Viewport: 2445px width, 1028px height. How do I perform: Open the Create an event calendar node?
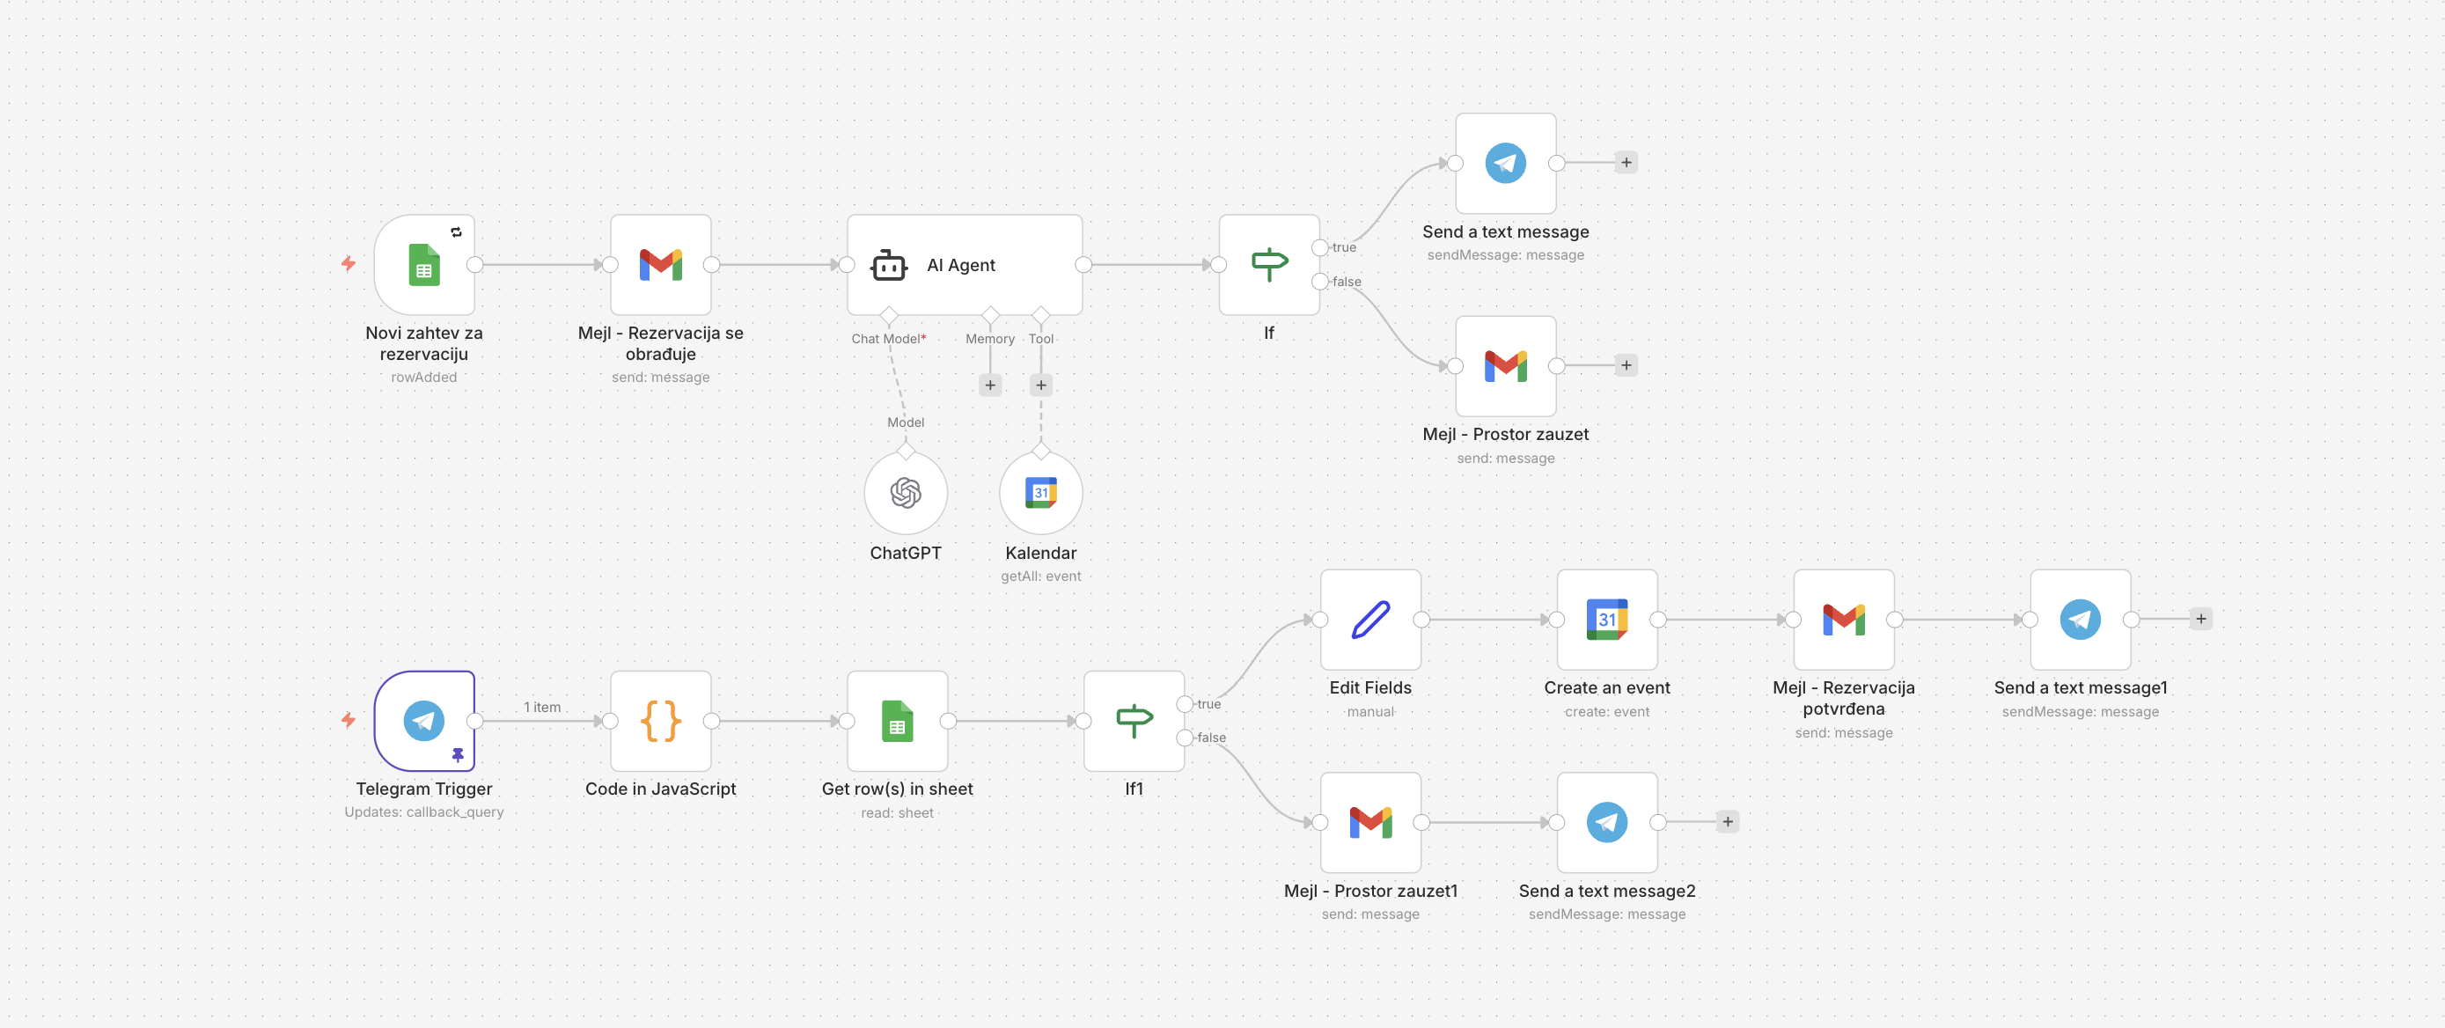coord(1607,620)
